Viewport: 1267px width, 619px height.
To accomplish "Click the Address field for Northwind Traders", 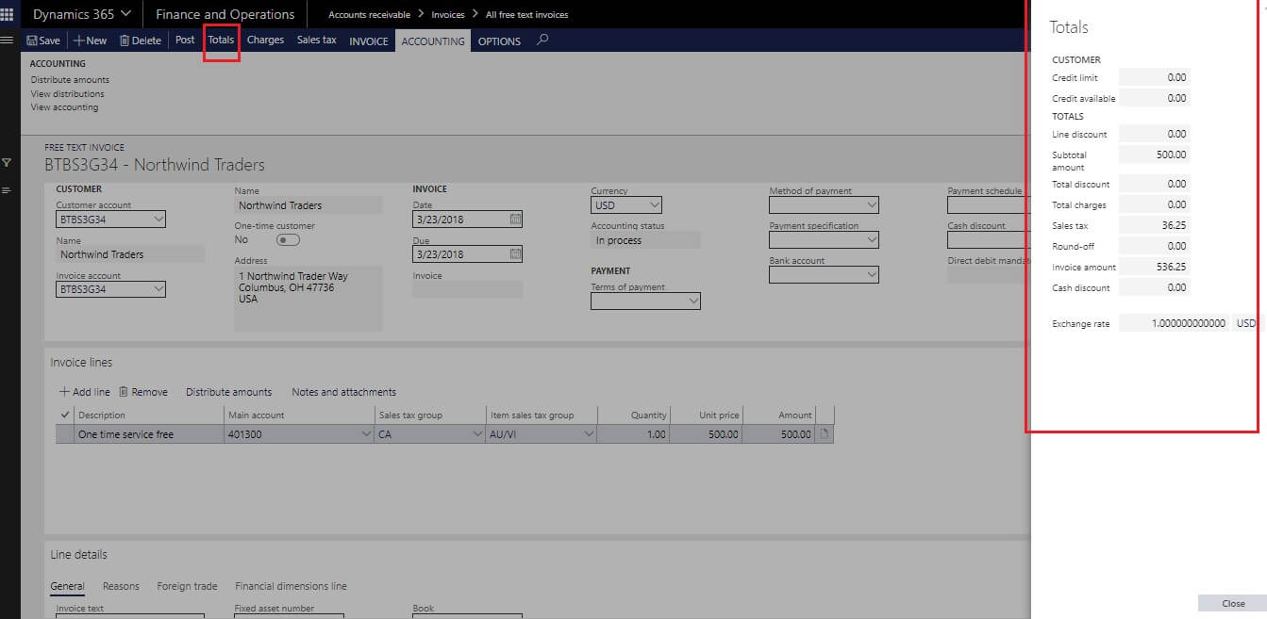I will pyautogui.click(x=308, y=299).
